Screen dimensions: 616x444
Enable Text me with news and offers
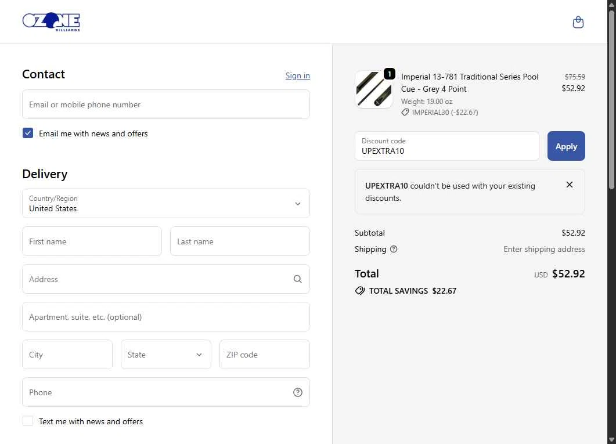(x=28, y=421)
